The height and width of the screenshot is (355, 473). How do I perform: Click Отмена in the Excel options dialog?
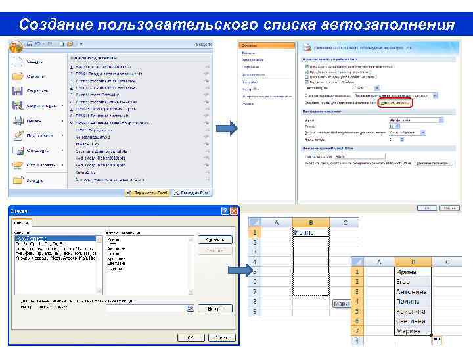[x=449, y=208]
